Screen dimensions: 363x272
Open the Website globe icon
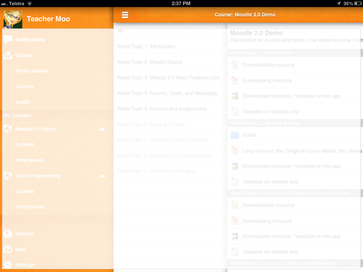8,234
